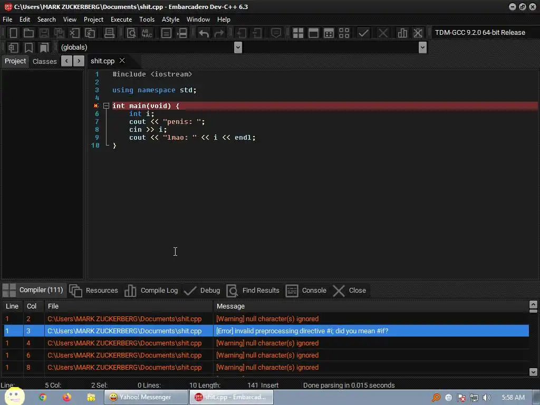Screen dimensions: 540x405
Task: Click the toolbar icon right of lined box
Action: click(182, 33)
